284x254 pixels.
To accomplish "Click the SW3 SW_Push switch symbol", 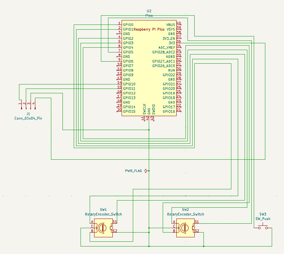I will [x=262, y=226].
